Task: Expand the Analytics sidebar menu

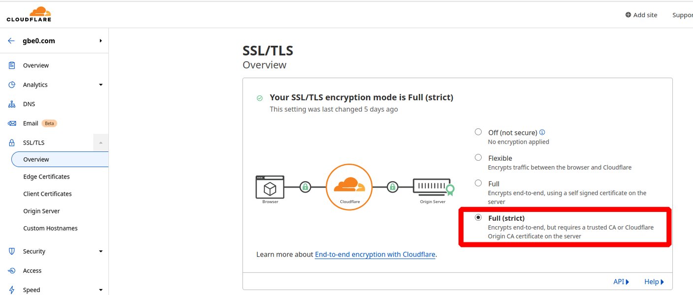Action: click(100, 85)
